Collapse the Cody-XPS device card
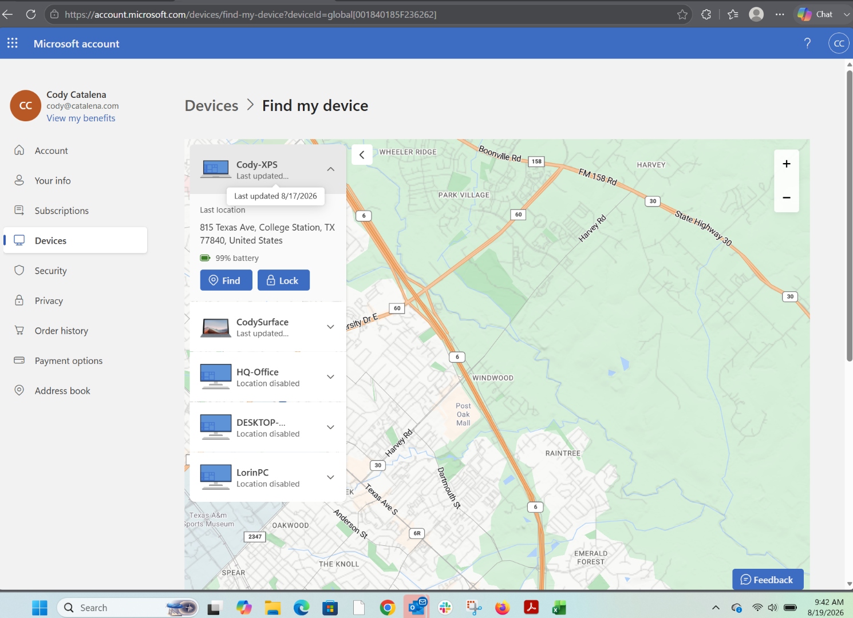The width and height of the screenshot is (853, 618). pos(331,169)
